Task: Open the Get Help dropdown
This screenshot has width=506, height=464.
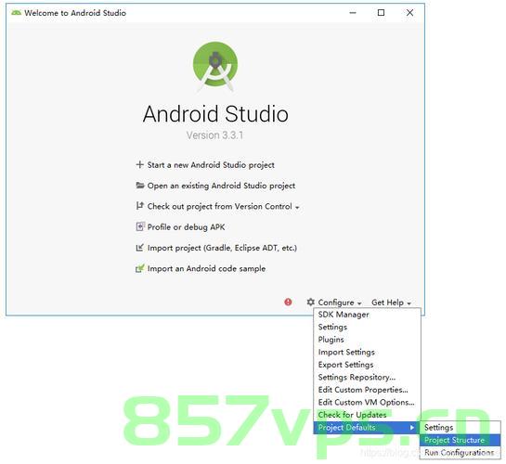Action: click(x=391, y=303)
